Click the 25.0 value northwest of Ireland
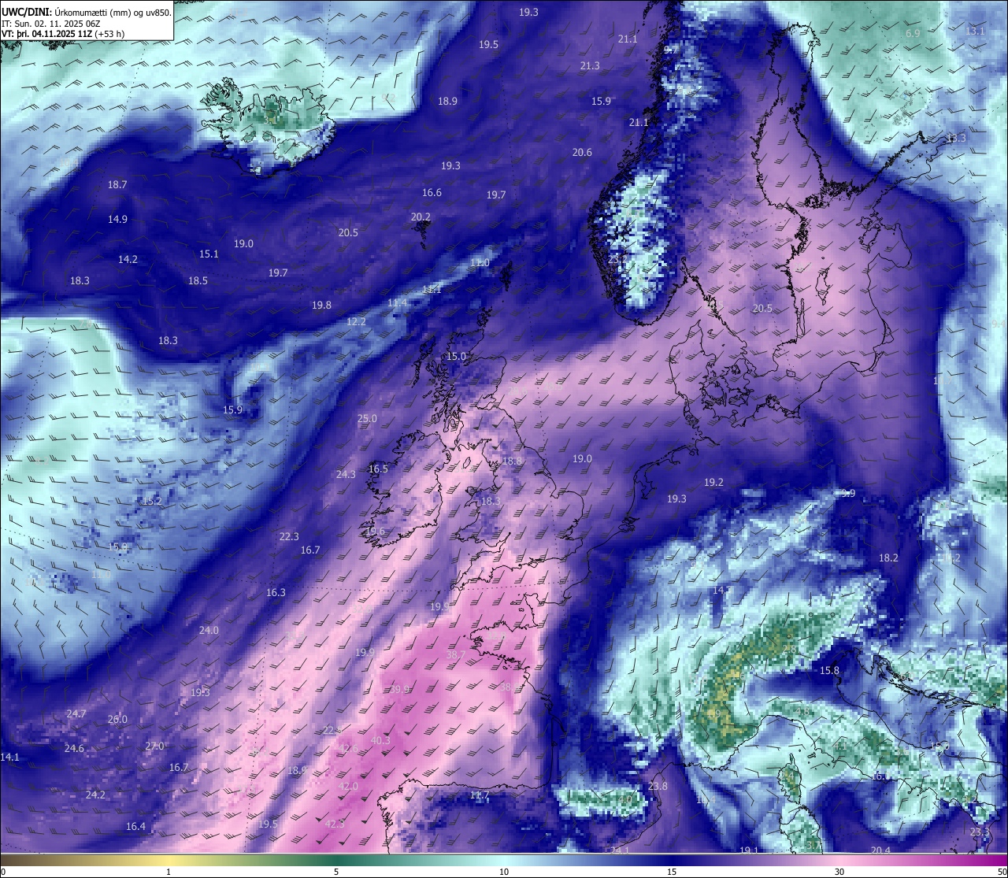 [x=367, y=419]
